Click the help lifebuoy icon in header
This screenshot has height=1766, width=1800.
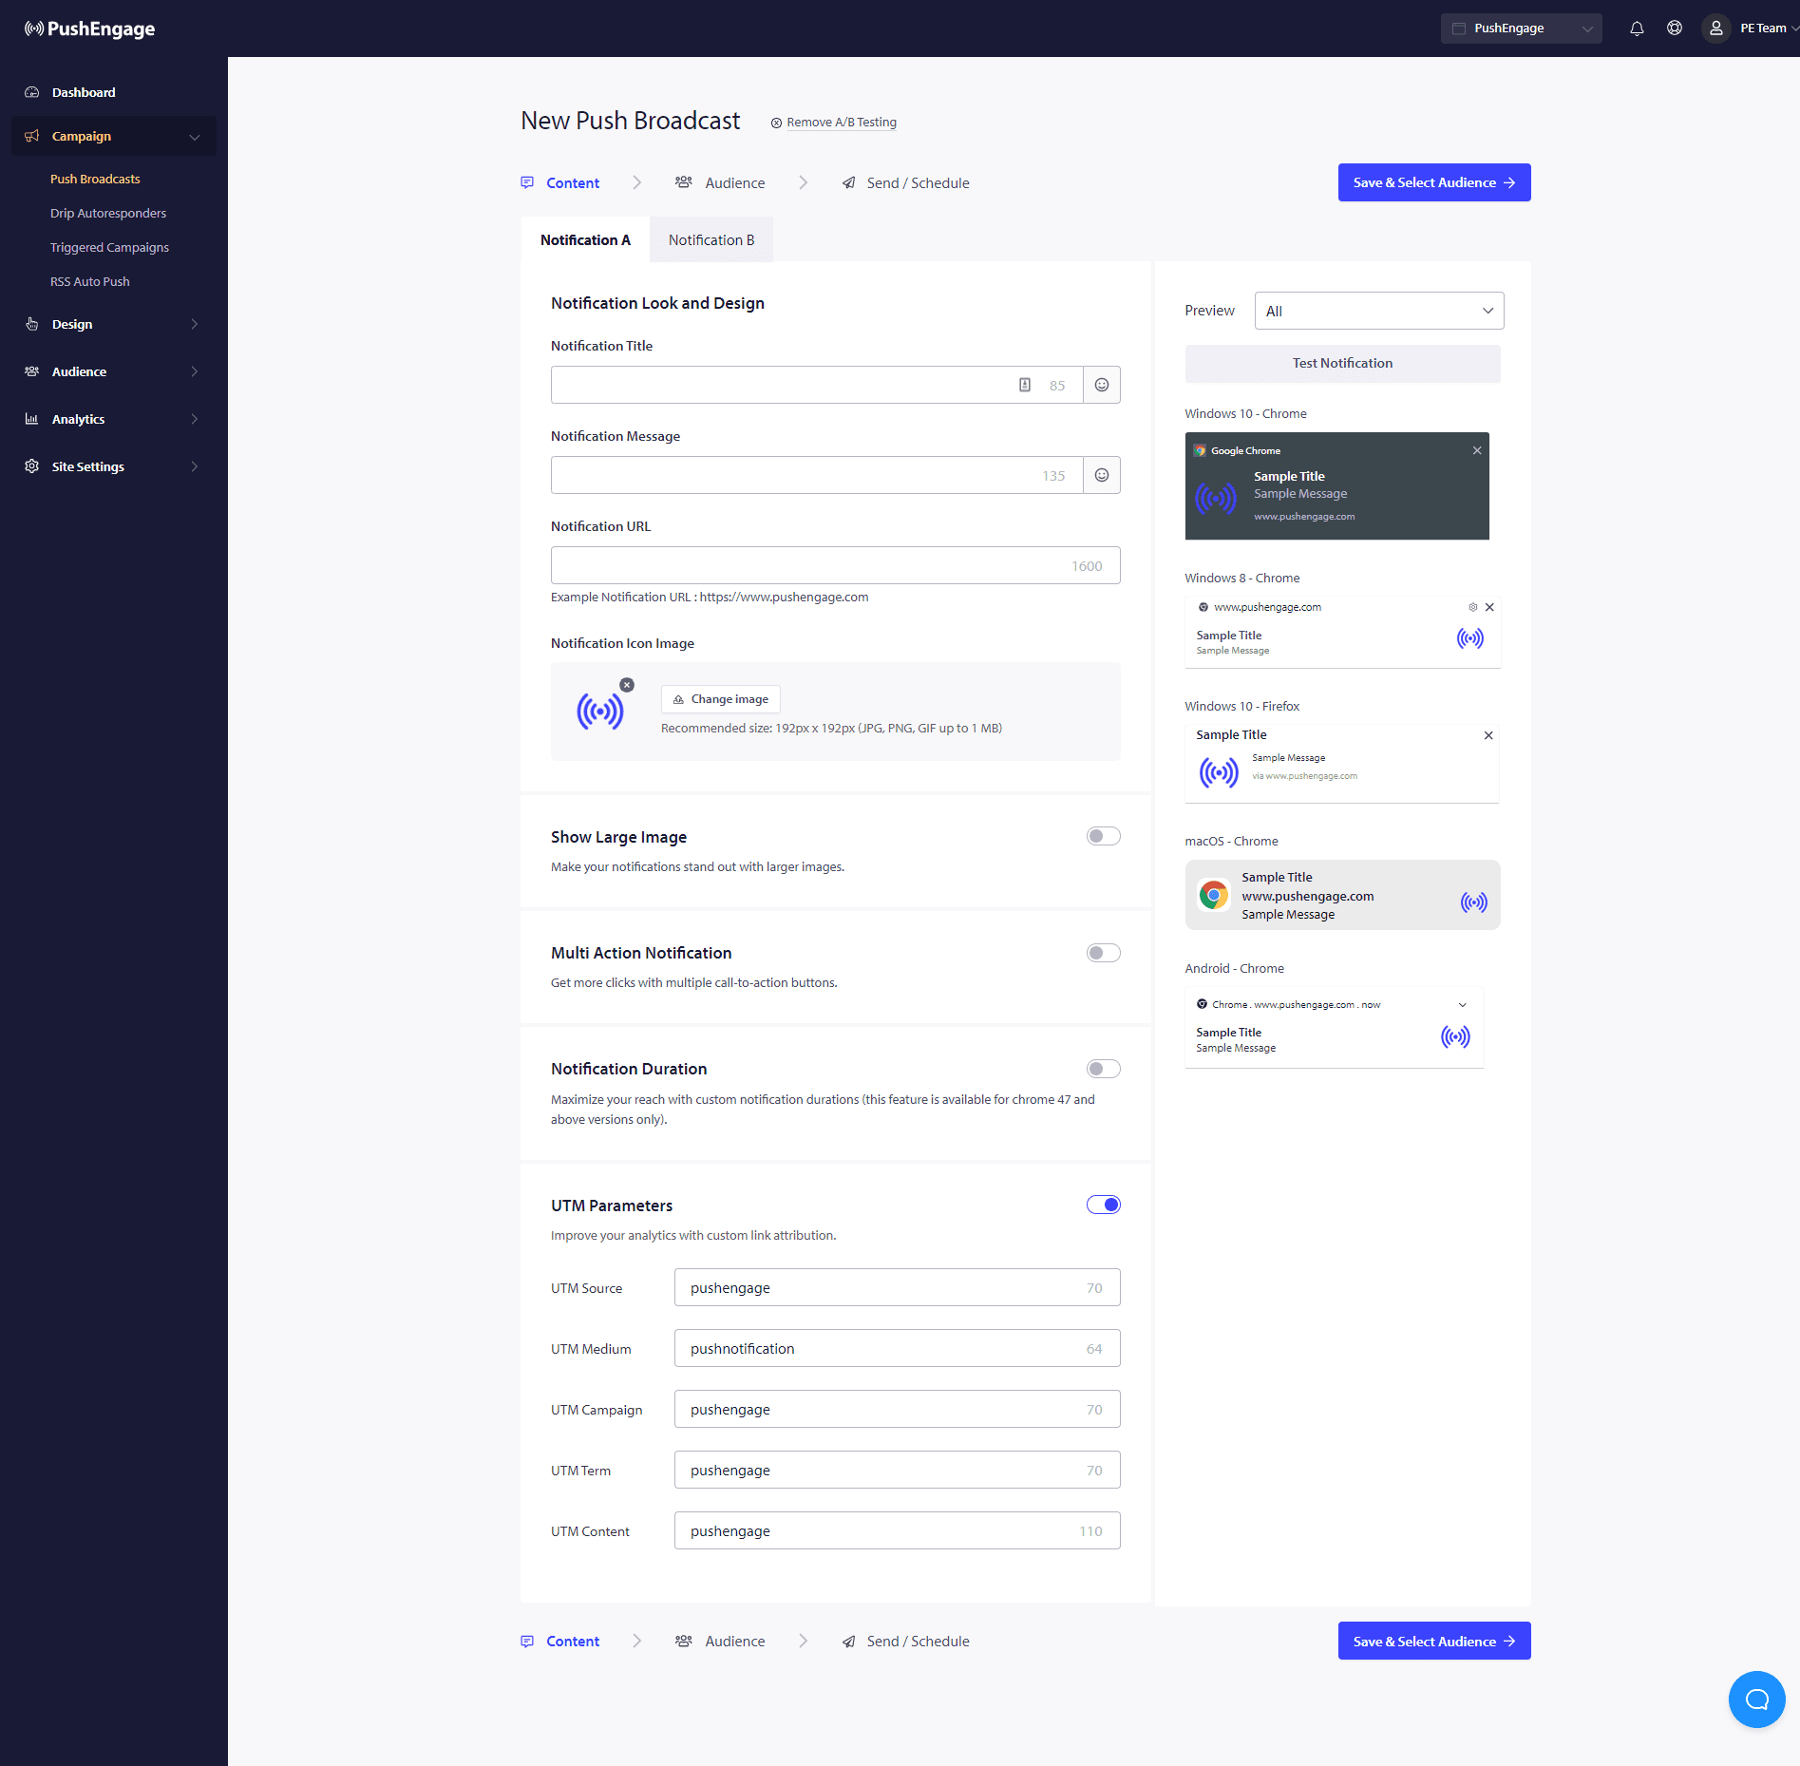pos(1675,28)
